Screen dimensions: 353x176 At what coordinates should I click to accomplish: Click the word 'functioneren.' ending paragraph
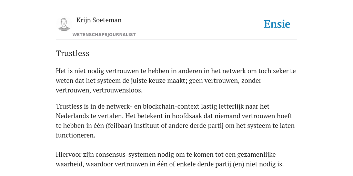[x=75, y=135]
